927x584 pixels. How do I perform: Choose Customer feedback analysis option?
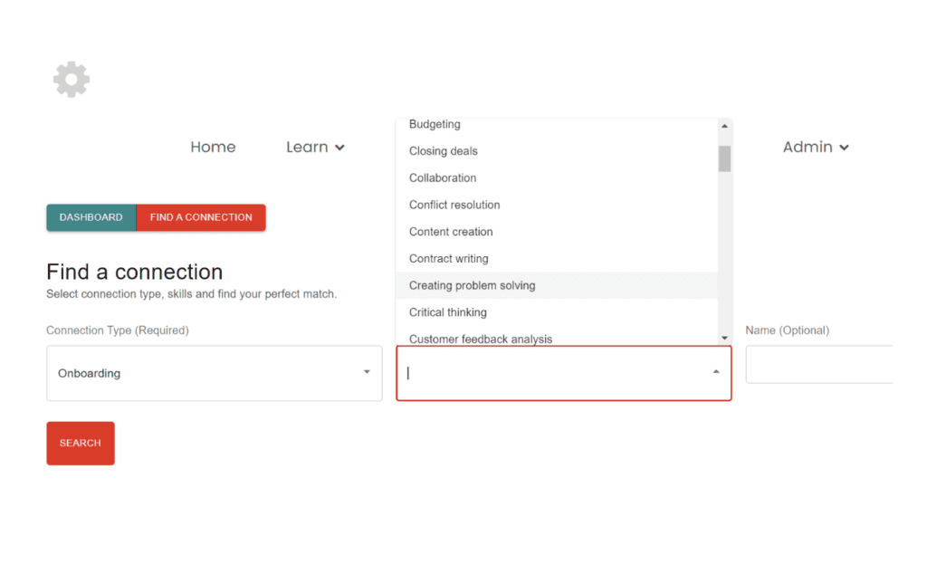tap(557, 338)
